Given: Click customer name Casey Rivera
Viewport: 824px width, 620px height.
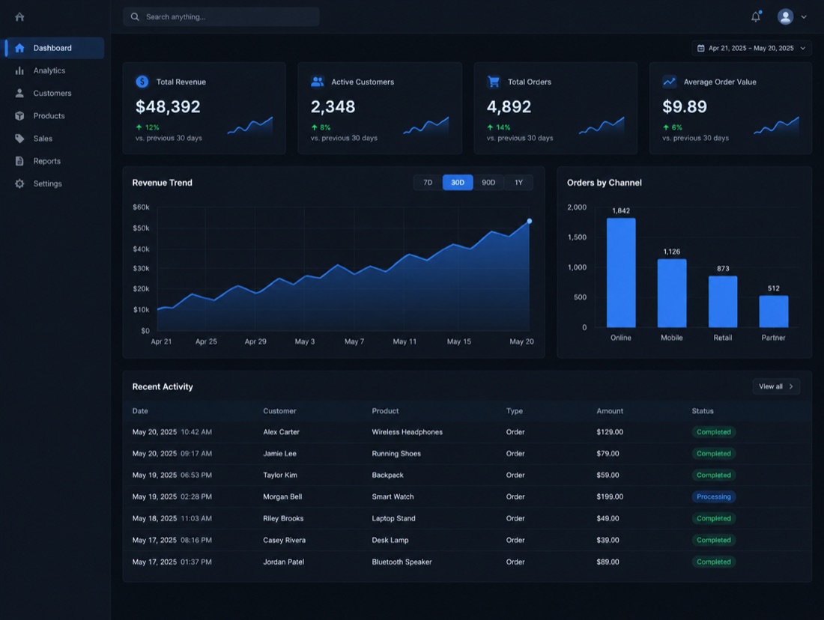Looking at the screenshot, I should [x=284, y=540].
